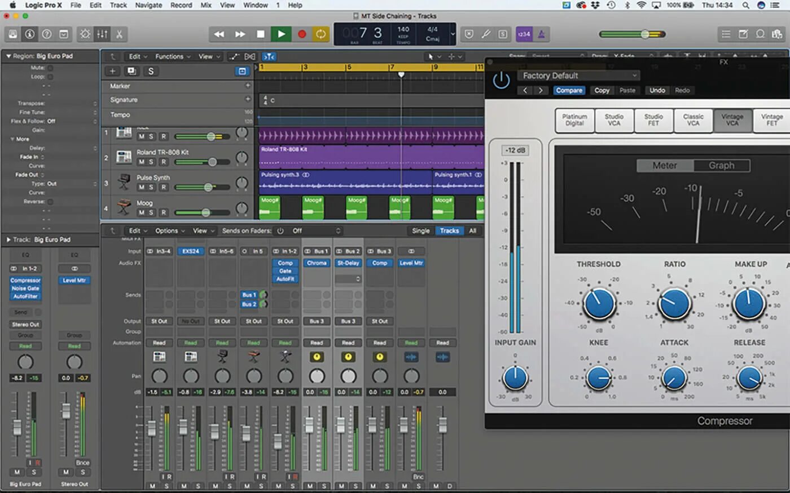The width and height of the screenshot is (790, 493).
Task: Solo the Pulse Synth track
Action: pyautogui.click(x=151, y=187)
